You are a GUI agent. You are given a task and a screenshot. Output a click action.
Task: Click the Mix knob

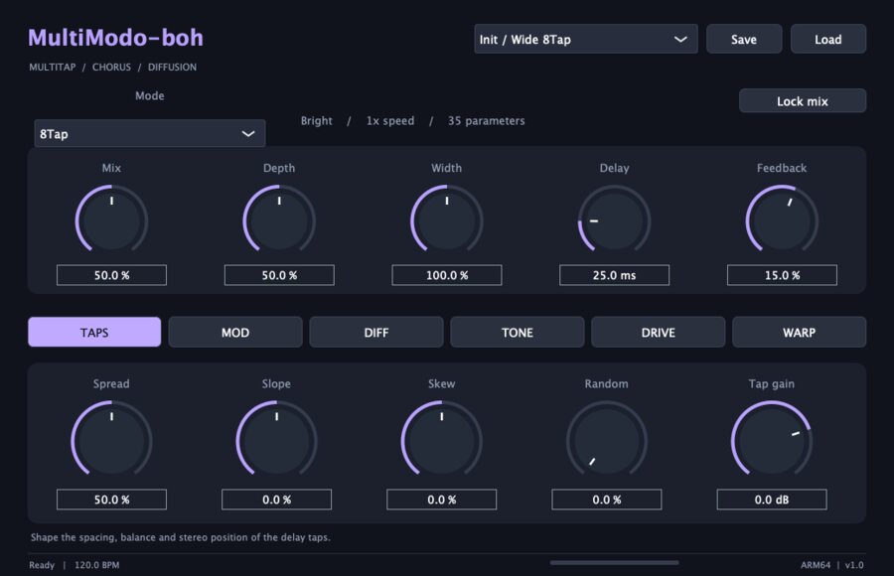point(111,219)
